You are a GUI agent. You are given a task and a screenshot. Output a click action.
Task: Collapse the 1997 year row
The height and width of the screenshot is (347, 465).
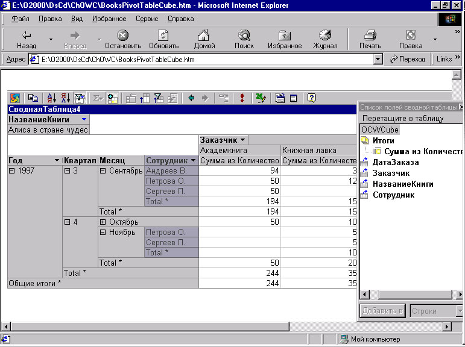(x=12, y=170)
